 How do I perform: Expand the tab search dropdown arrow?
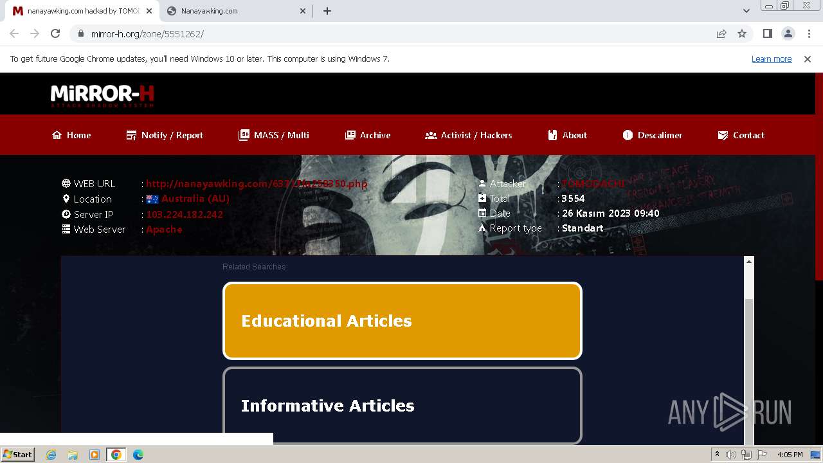[746, 11]
